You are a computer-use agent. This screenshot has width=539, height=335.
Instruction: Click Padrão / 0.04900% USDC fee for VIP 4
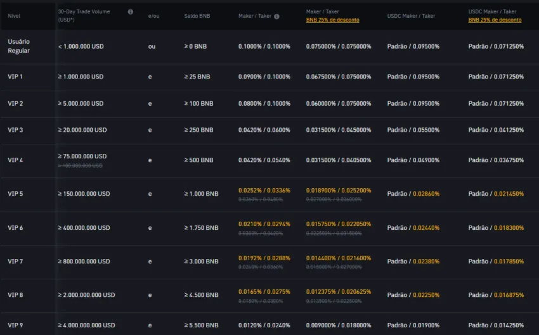point(413,160)
